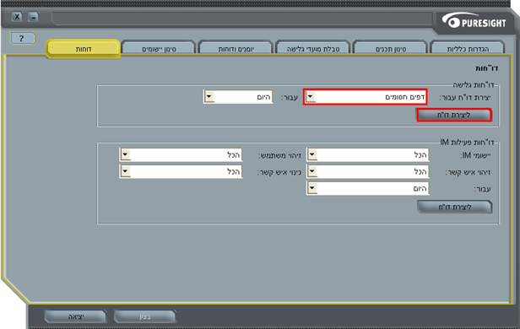Viewport: 520px width, 329px height.
Task: Expand the IM activity עבור period dropdown
Action: click(368, 188)
